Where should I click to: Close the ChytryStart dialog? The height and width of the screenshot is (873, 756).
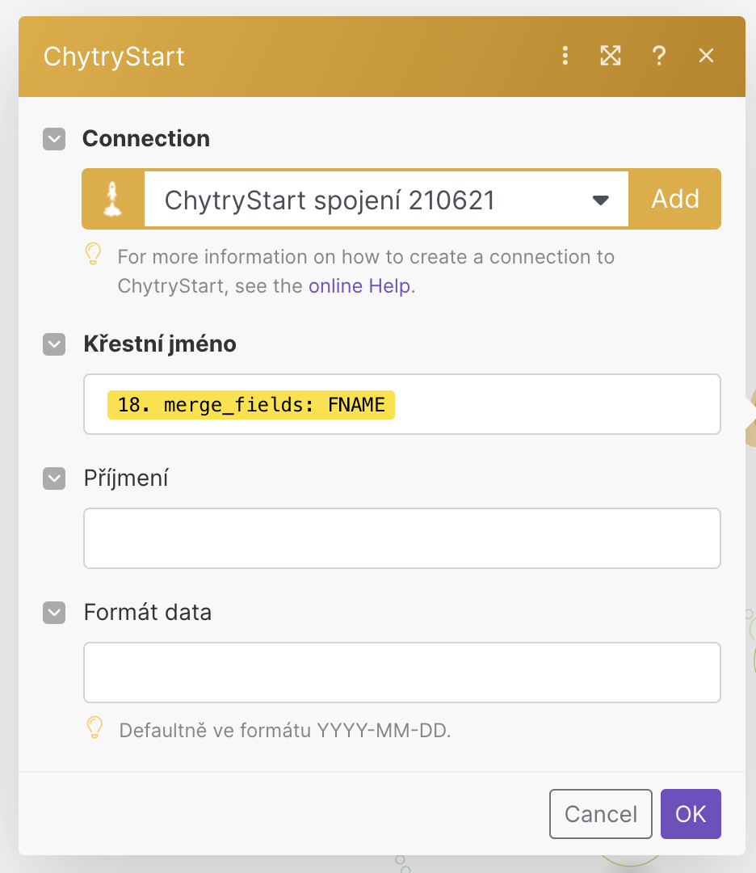coord(706,56)
